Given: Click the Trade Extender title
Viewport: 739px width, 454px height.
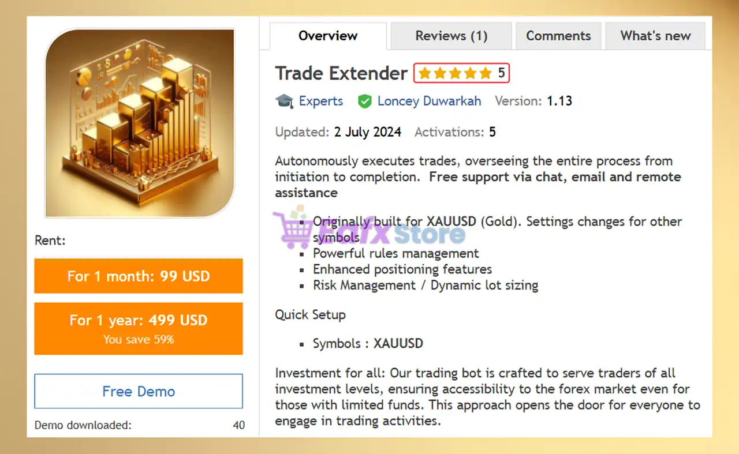Looking at the screenshot, I should click(x=341, y=73).
